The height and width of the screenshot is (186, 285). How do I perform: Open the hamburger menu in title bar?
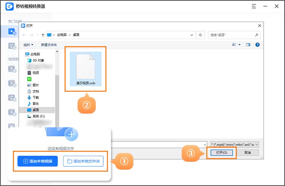coord(254,6)
